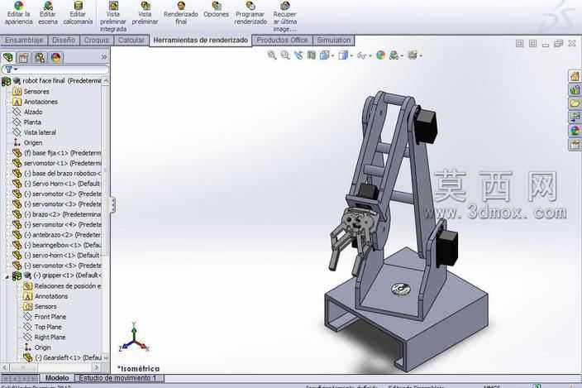Viewport: 582px width, 388px height.
Task: Open the Simulation tab
Action: (x=334, y=40)
